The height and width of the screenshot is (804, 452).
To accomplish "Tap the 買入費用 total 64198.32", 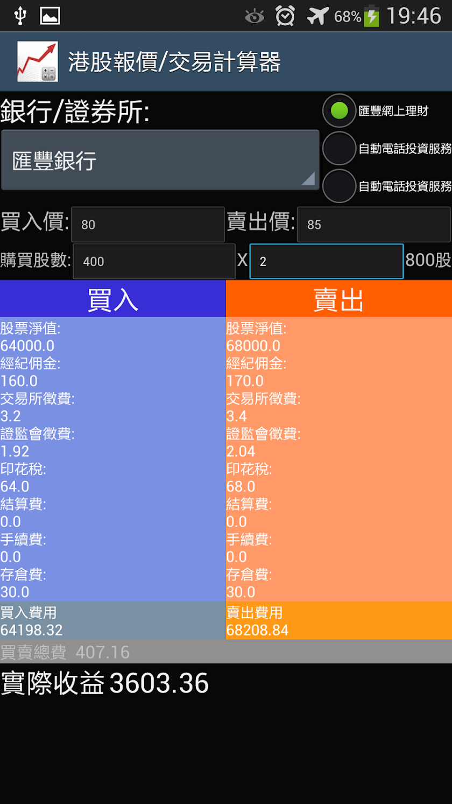I will point(32,630).
